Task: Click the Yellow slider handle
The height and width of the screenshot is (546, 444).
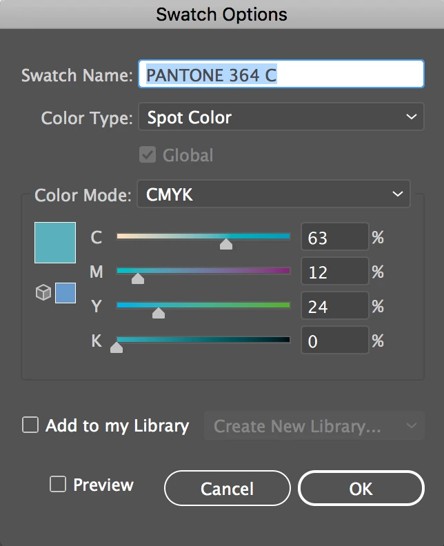Action: click(x=159, y=313)
